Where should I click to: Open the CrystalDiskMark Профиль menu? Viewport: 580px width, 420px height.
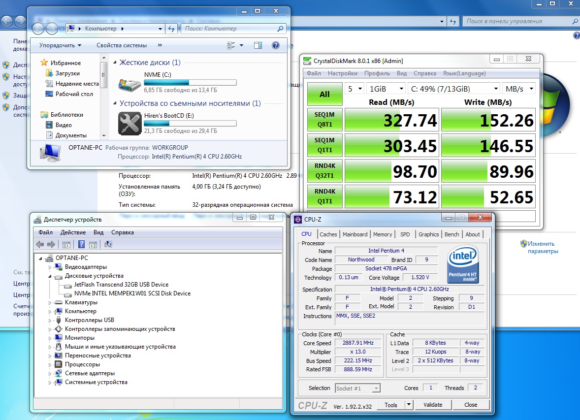[x=377, y=73]
